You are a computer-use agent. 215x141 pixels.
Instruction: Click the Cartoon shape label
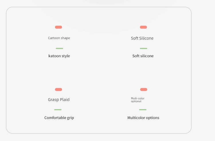[59, 38]
